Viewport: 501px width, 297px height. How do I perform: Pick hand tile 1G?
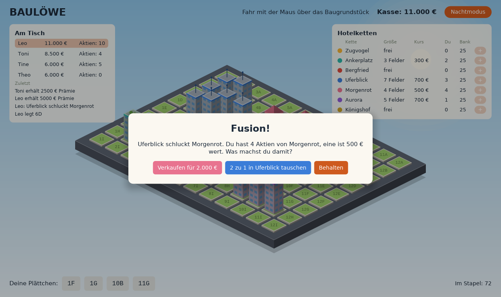tap(94, 284)
